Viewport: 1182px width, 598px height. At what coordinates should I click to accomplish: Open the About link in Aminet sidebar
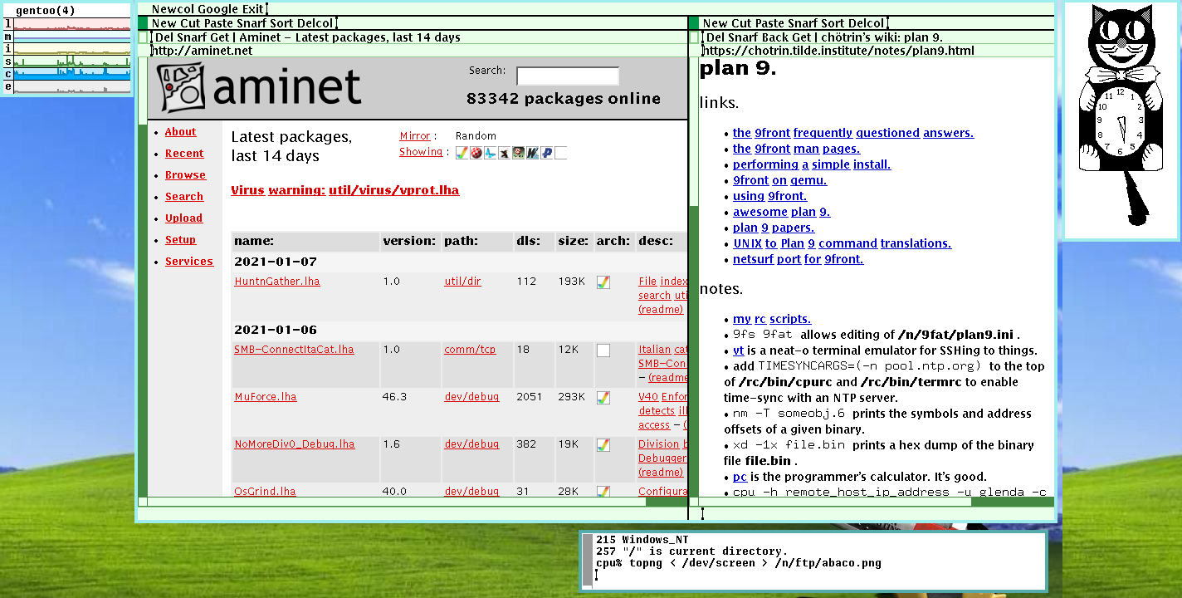pos(180,132)
